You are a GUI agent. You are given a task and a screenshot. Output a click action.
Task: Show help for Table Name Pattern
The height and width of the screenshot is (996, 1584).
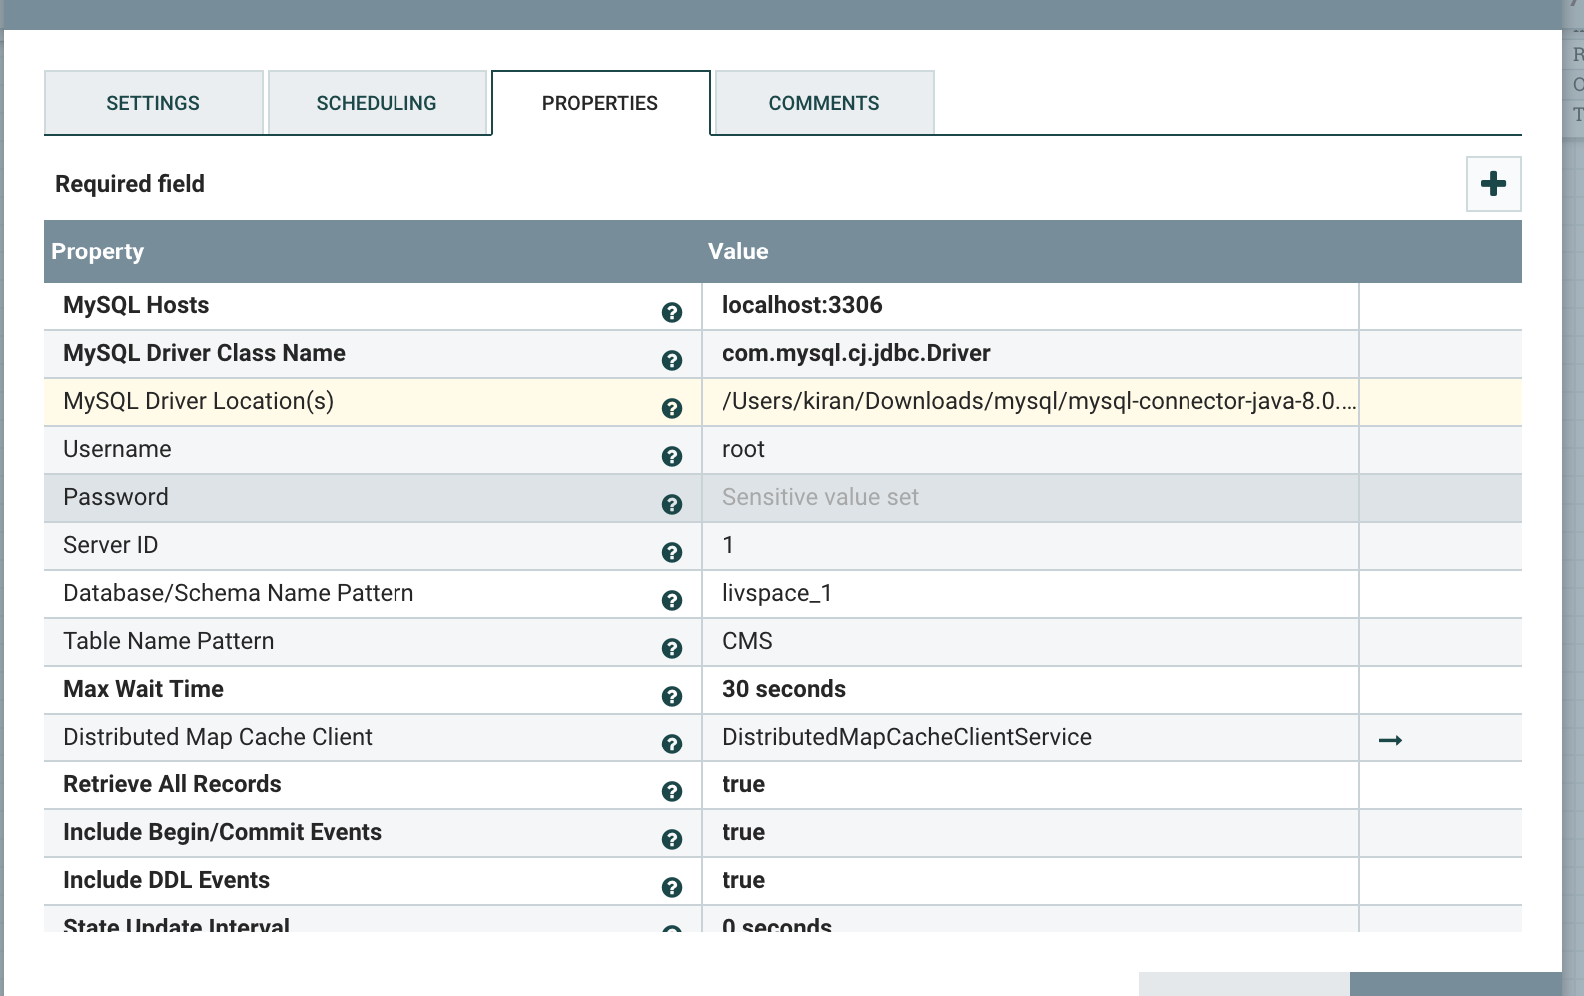(672, 648)
